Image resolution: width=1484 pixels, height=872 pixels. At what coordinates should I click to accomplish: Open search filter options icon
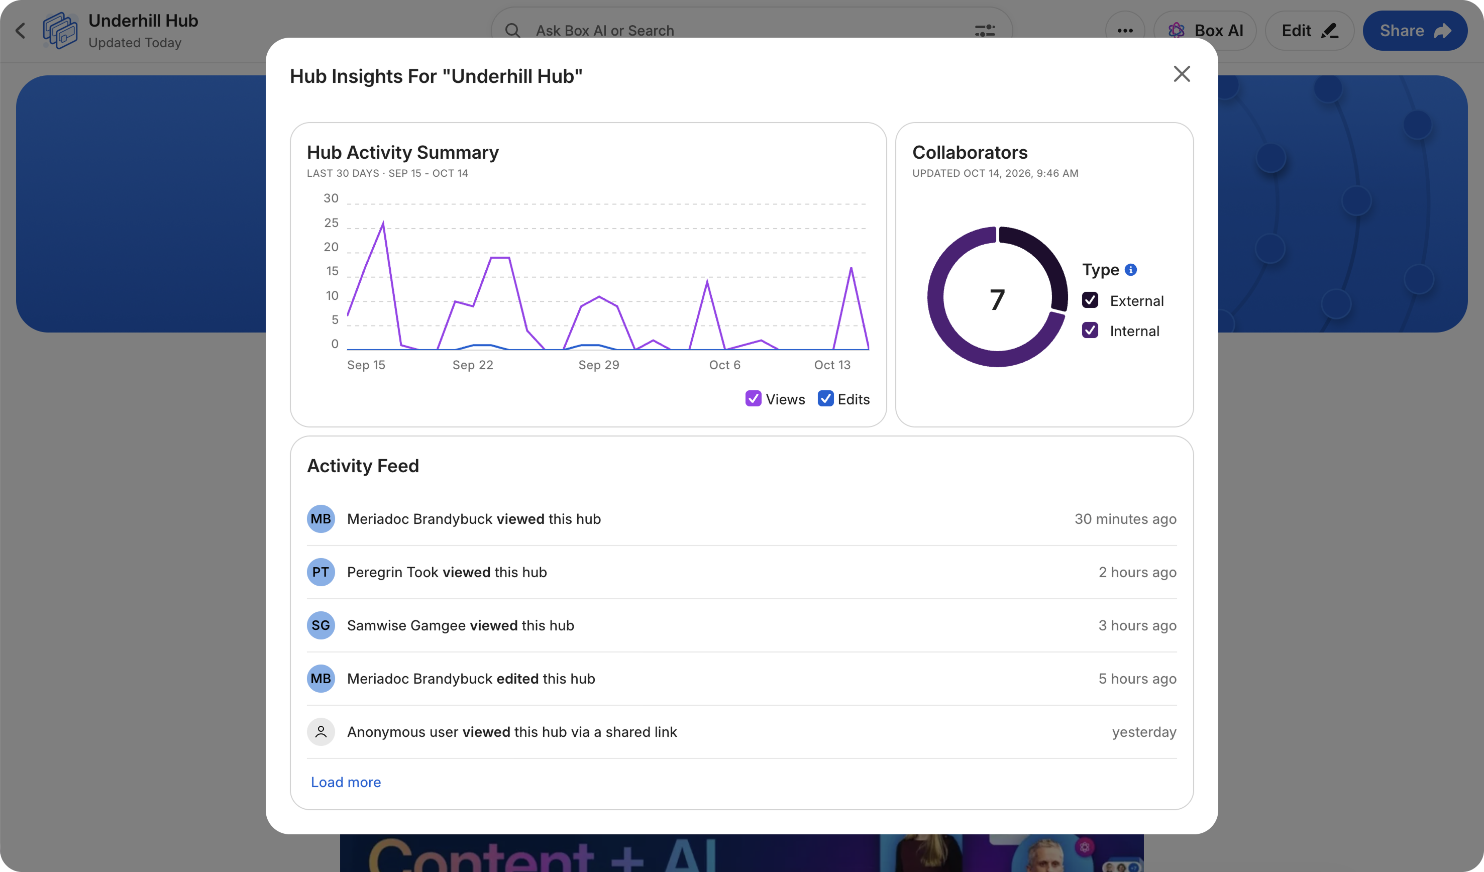[985, 31]
